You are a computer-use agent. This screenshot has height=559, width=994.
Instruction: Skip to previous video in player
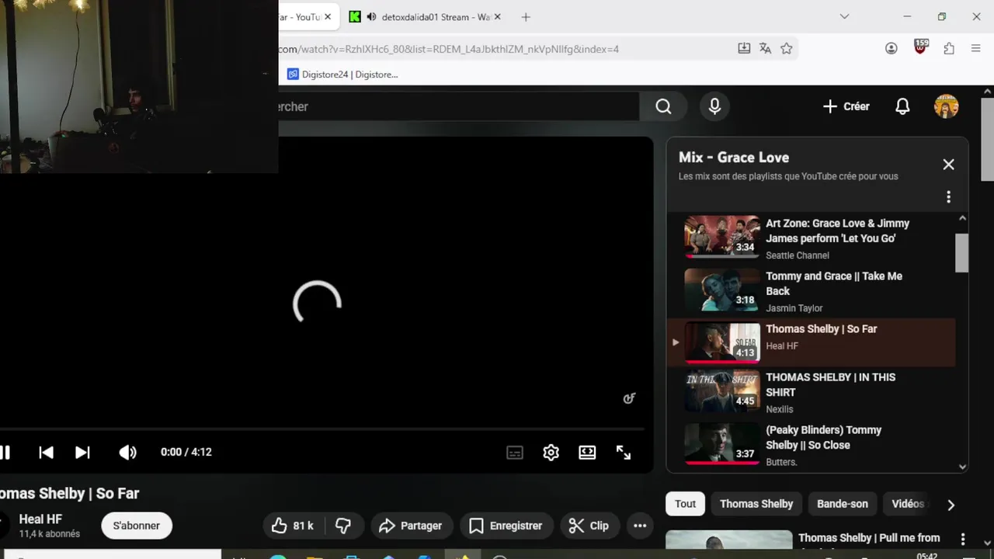pyautogui.click(x=46, y=452)
